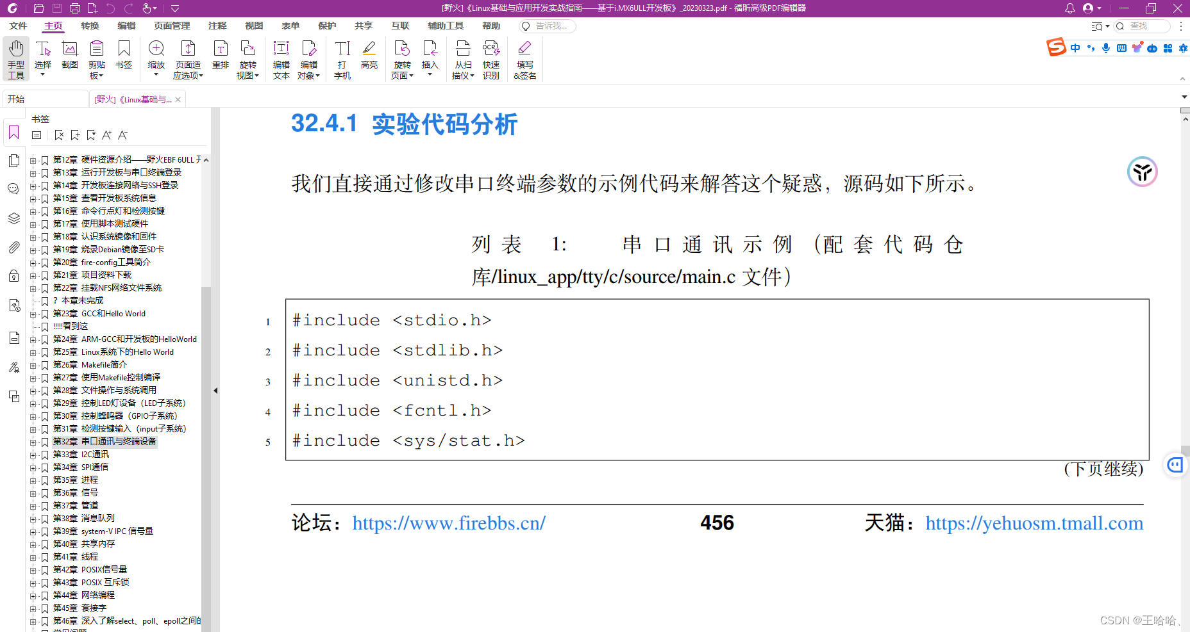Expand 第23章 GCC和Hello World bookmark
The width and height of the screenshot is (1190, 632).
pos(33,314)
